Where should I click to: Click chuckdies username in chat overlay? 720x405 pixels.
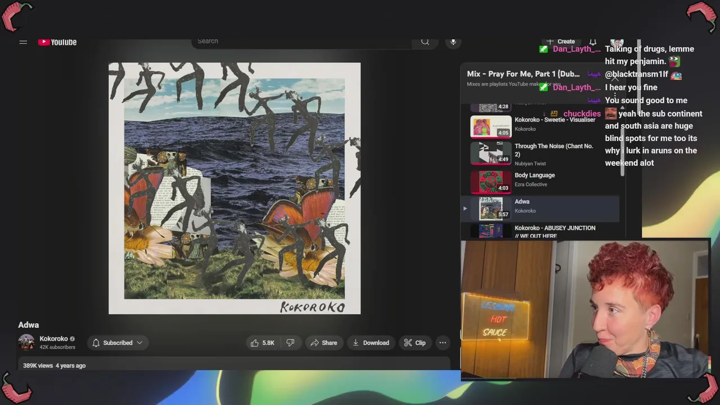[582, 114]
